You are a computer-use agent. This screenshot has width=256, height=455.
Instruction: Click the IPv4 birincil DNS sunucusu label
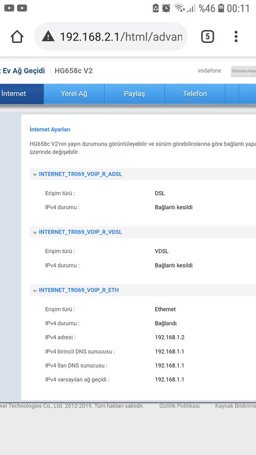click(80, 352)
